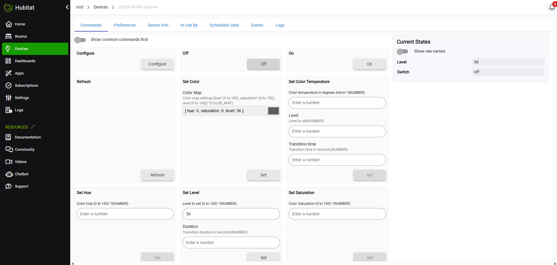
Task: Open the Scheduled Jobs tab
Action: (x=224, y=25)
